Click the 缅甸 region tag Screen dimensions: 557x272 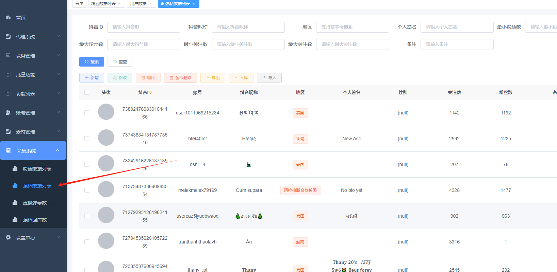coord(300,139)
